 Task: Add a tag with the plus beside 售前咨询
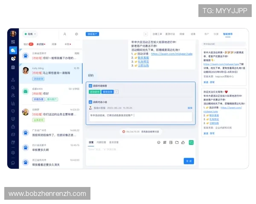[116, 92]
